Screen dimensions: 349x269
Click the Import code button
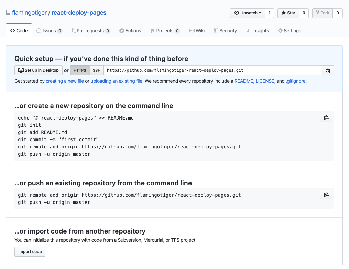pos(30,252)
